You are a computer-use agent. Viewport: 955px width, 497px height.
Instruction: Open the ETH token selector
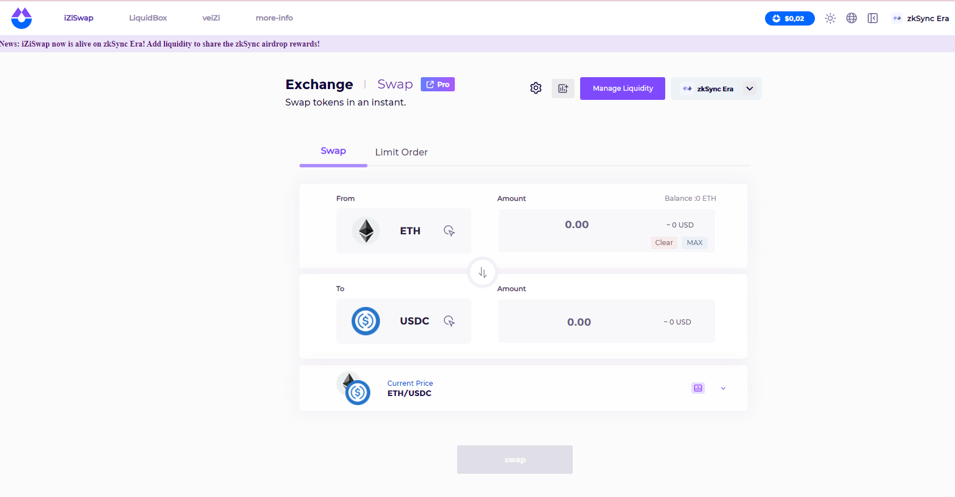coord(404,231)
